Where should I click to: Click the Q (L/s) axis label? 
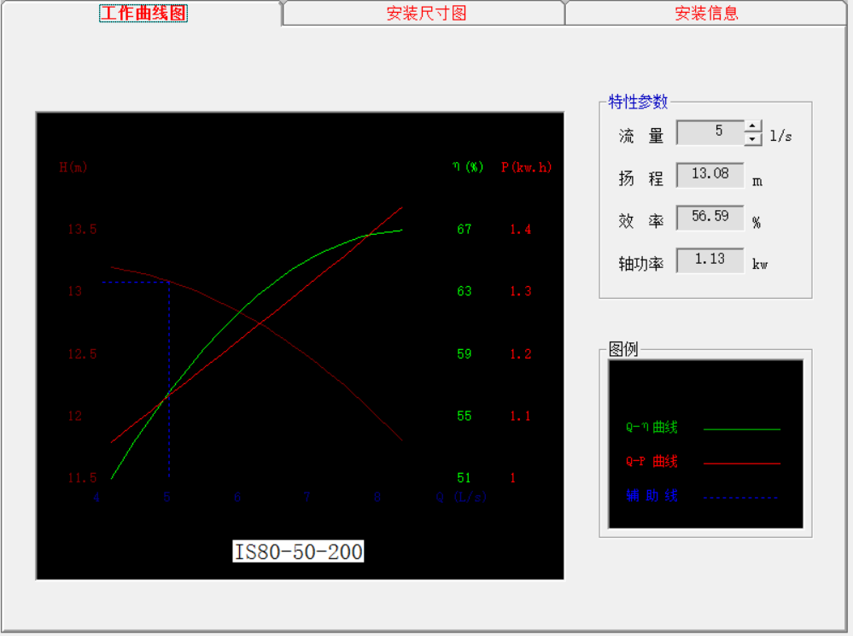(x=461, y=497)
